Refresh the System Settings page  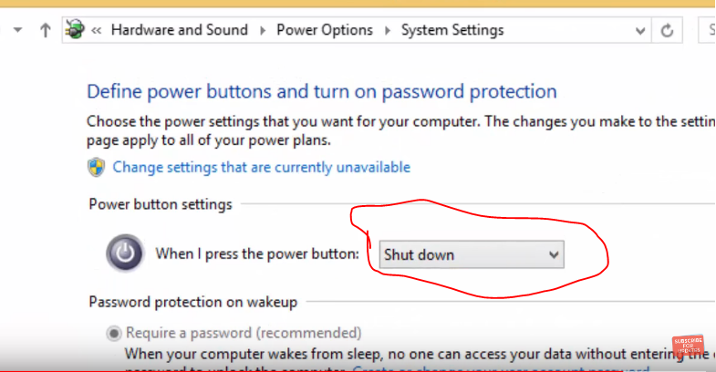[667, 30]
